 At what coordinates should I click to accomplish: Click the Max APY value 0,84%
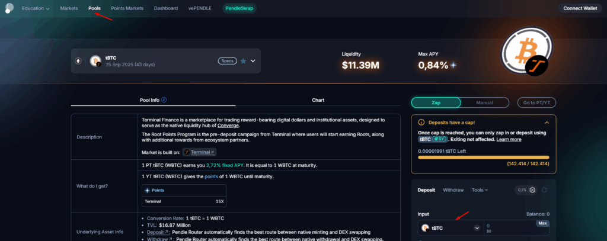pos(433,65)
